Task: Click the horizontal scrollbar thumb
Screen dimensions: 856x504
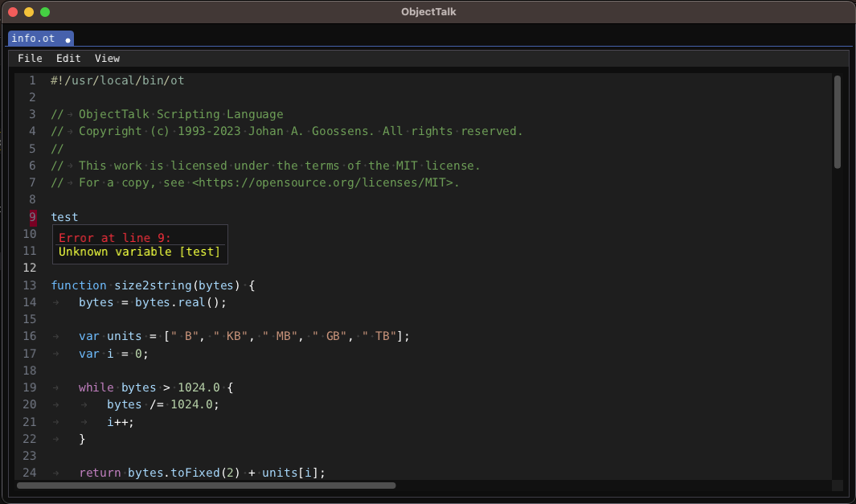Action: [x=207, y=486]
